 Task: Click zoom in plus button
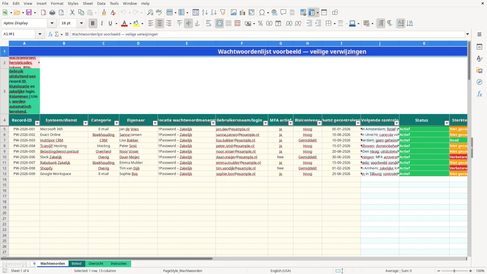click(x=471, y=271)
